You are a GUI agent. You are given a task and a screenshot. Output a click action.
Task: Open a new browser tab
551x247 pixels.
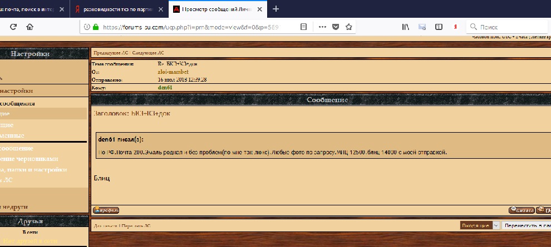point(275,9)
